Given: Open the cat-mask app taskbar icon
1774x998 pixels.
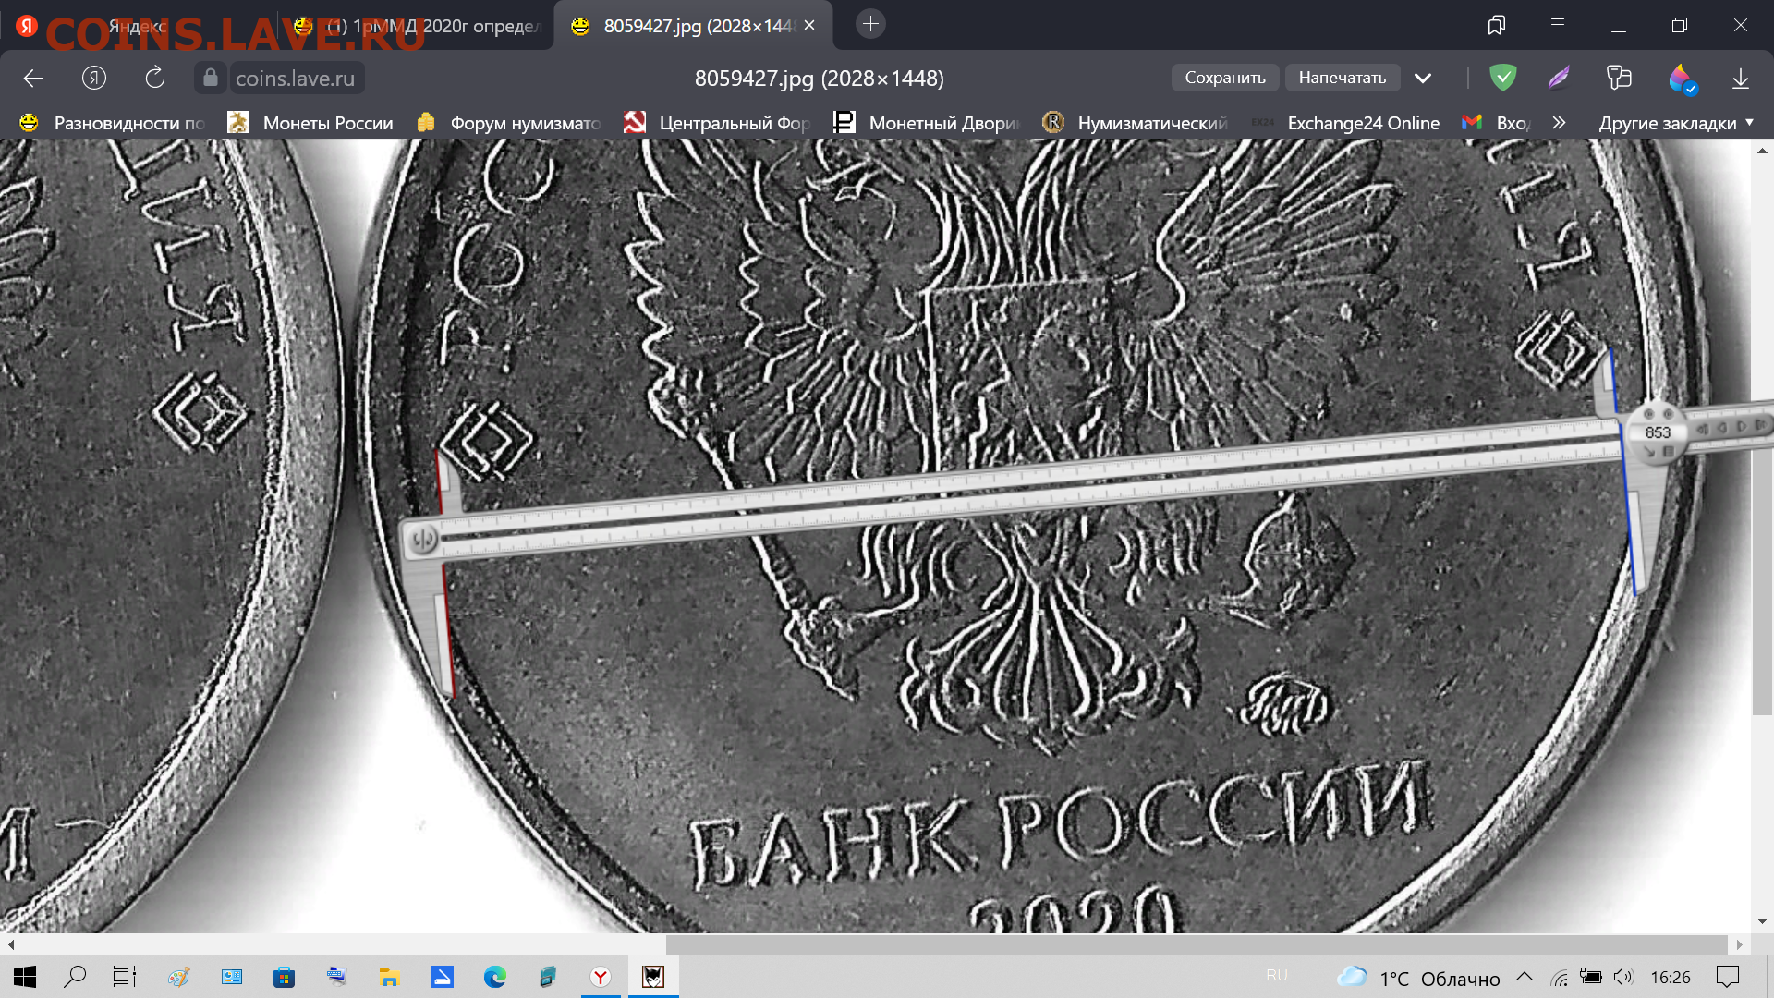Looking at the screenshot, I should pos(653,977).
